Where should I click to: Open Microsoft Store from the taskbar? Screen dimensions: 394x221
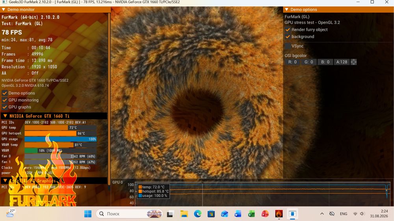click(211, 214)
